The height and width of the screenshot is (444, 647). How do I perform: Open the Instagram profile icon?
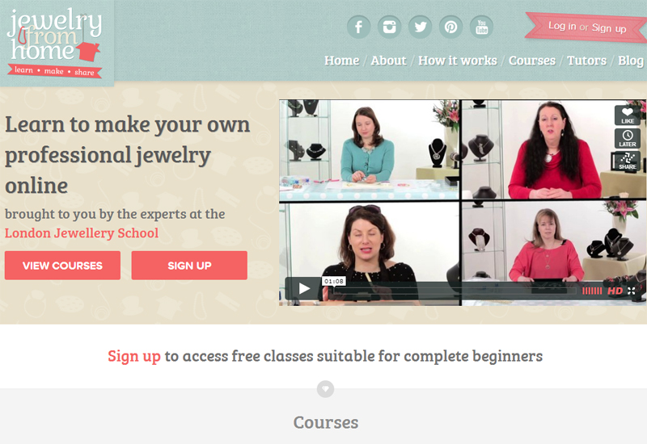389,27
